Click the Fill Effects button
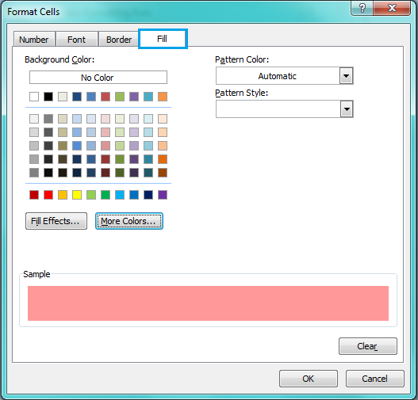The width and height of the screenshot is (418, 400). [x=56, y=221]
